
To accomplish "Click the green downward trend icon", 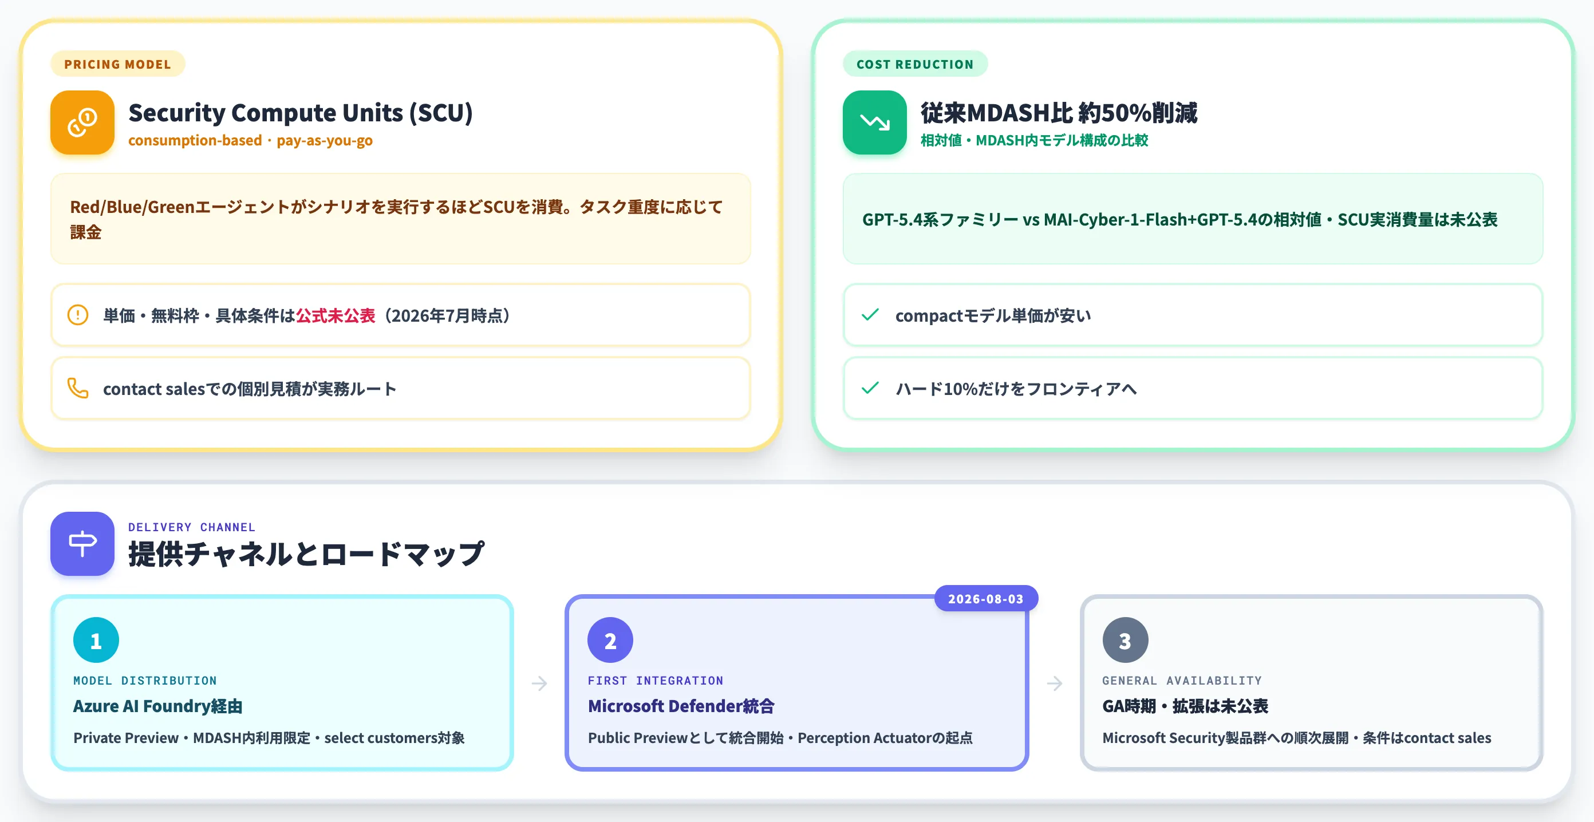I will (874, 122).
